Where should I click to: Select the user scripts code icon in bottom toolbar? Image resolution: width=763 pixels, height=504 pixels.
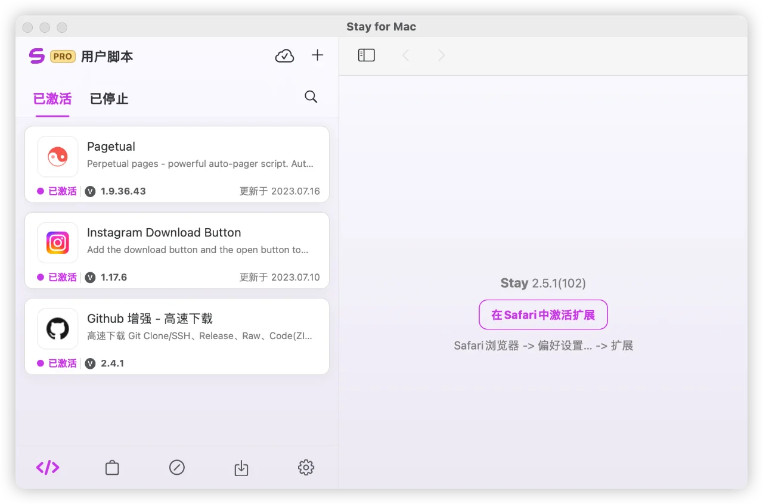(x=47, y=468)
